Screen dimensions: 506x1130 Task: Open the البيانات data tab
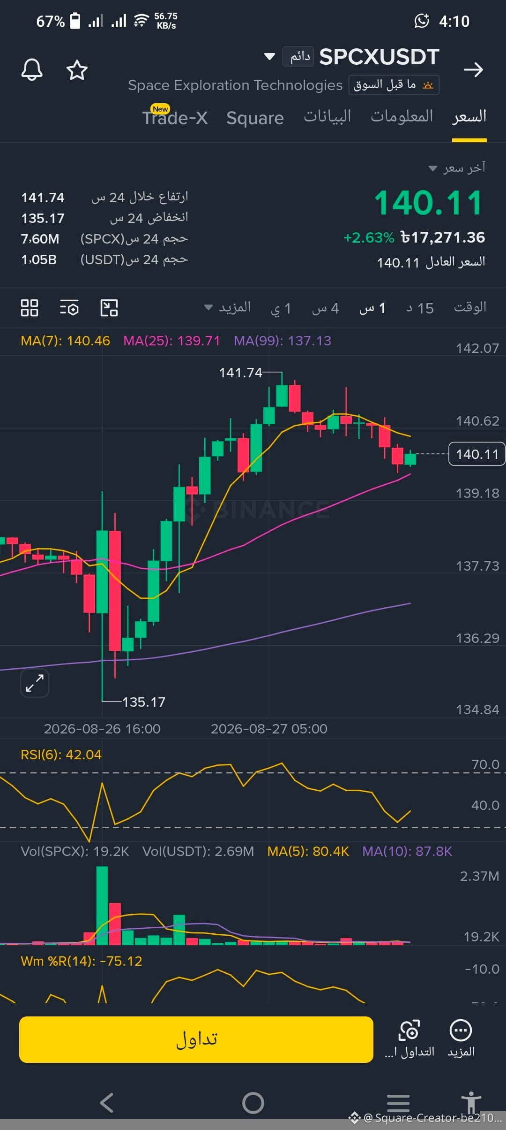point(327,117)
